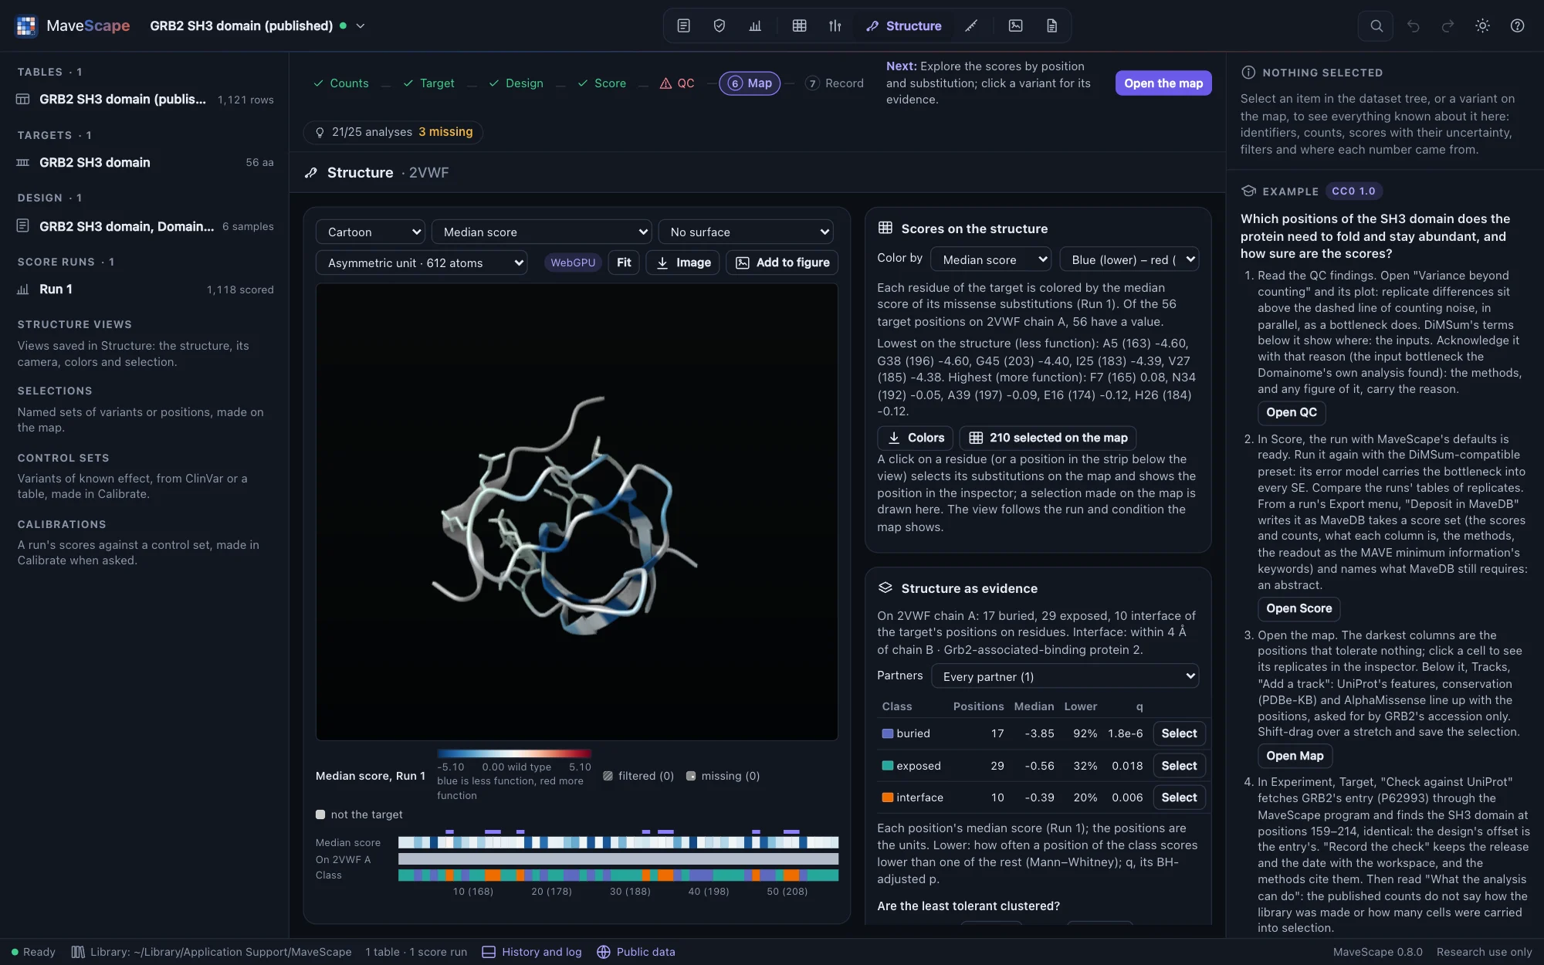Click the Add to figure button
The image size is (1544, 965).
[x=782, y=262]
